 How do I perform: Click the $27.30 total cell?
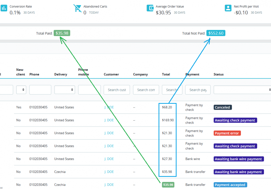coord(167,159)
